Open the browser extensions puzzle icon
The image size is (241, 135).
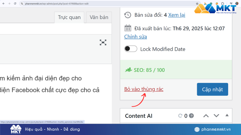point(223,3)
